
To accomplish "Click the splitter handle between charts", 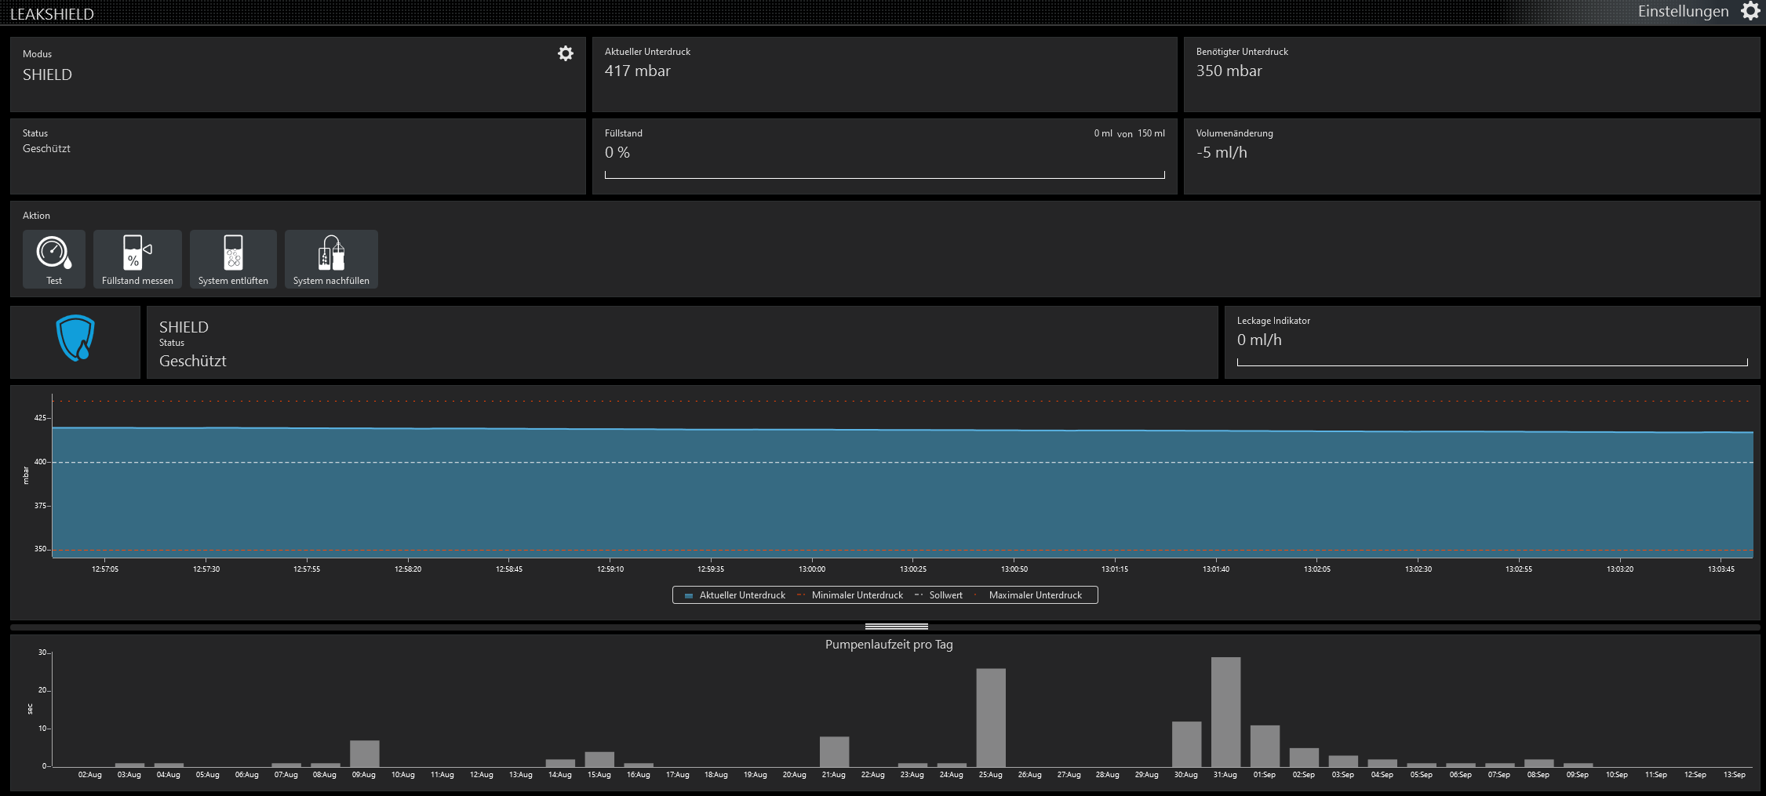I will point(896,627).
